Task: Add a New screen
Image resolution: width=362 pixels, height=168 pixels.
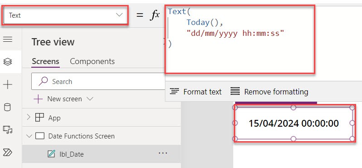Action: click(64, 99)
